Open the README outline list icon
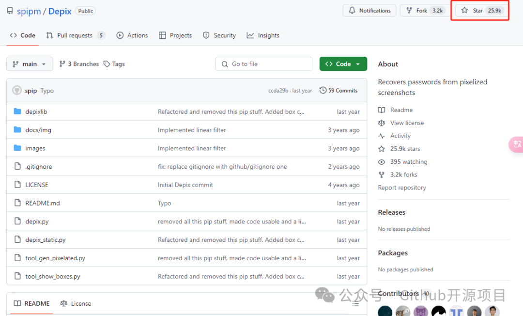Image resolution: width=523 pixels, height=316 pixels. [355, 304]
